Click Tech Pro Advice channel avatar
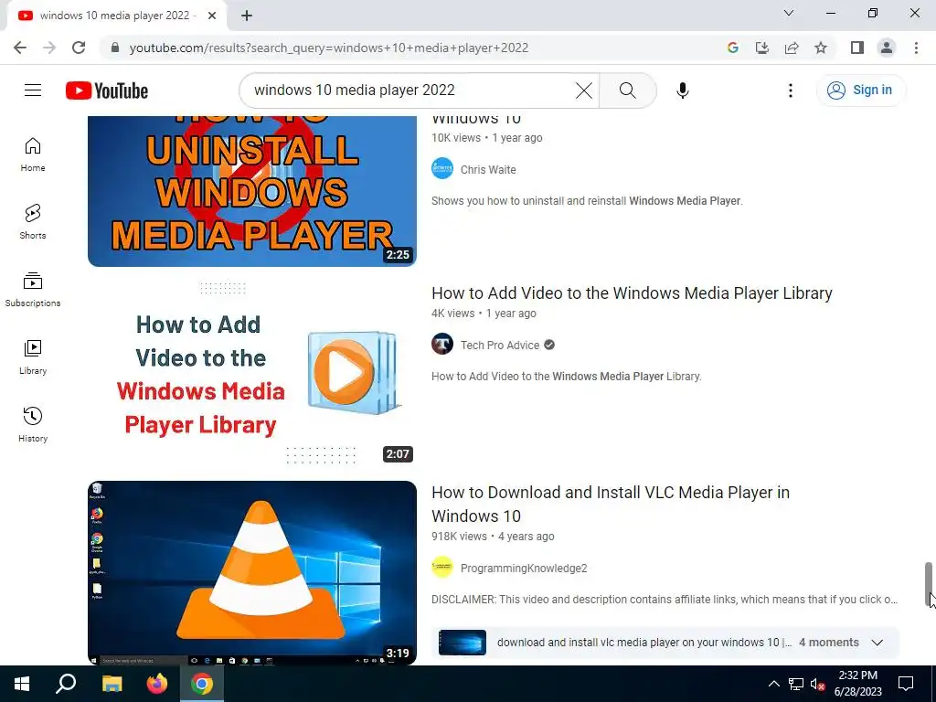 point(442,344)
